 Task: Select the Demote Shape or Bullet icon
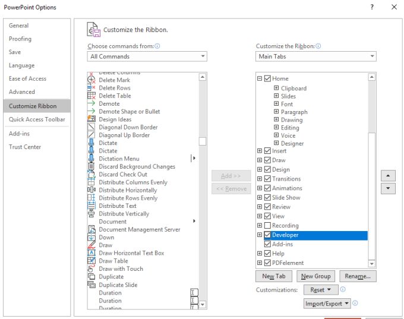click(x=91, y=111)
